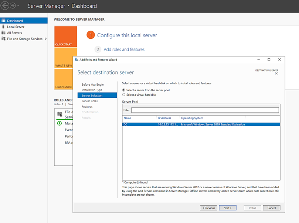This screenshot has width=299, height=223.
Task: Click the All Servers icon
Action: 3,32
